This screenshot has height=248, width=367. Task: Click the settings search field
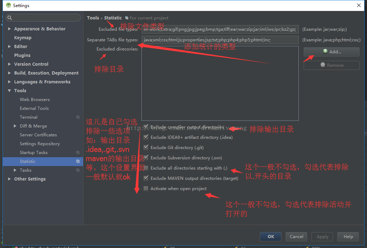pyautogui.click(x=43, y=18)
